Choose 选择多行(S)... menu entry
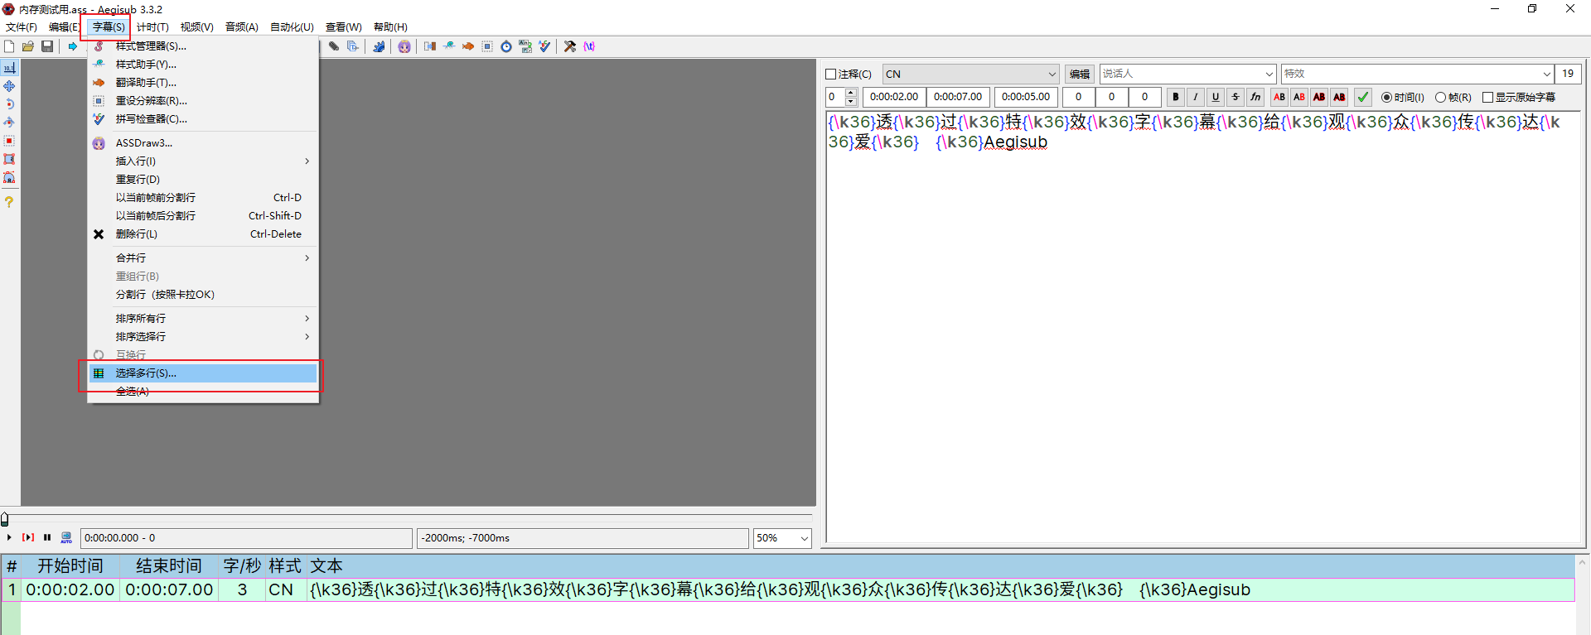The width and height of the screenshot is (1591, 635). [202, 373]
